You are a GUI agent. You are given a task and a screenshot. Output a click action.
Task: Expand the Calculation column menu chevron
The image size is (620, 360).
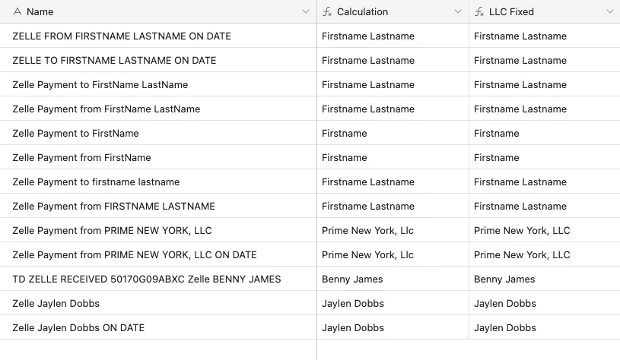[x=458, y=12]
